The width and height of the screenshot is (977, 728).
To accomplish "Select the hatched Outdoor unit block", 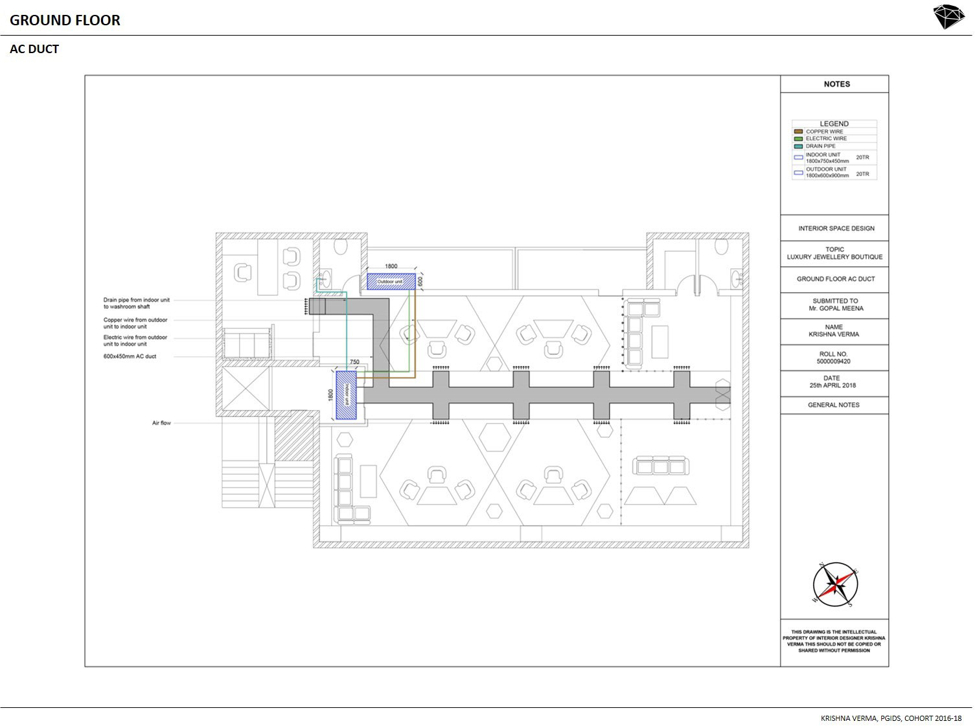I will 391,281.
